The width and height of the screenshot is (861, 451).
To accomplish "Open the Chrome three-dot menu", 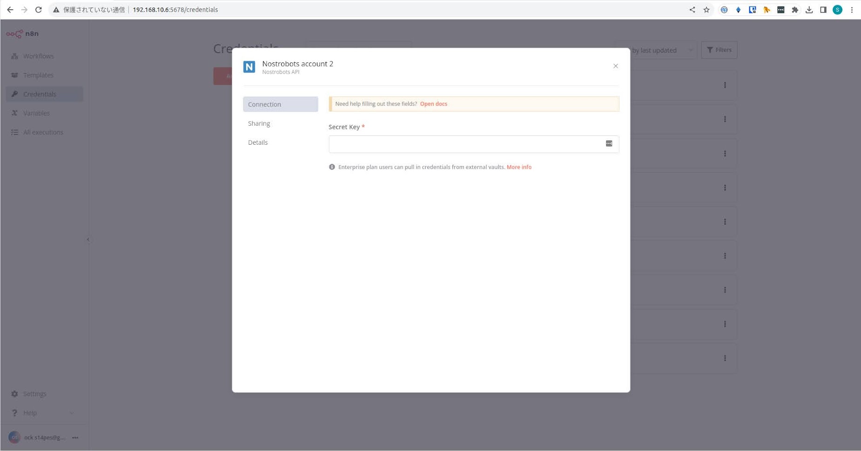I will click(852, 9).
